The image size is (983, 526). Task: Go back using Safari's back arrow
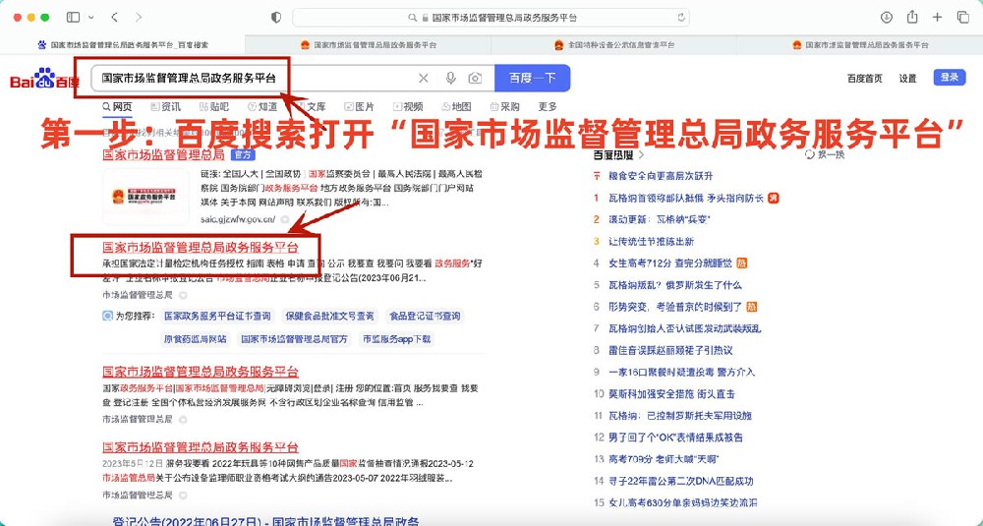115,18
